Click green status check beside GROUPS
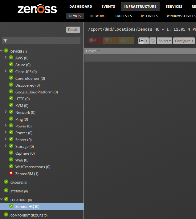The height and width of the screenshot is (219, 196). click(x=6, y=182)
